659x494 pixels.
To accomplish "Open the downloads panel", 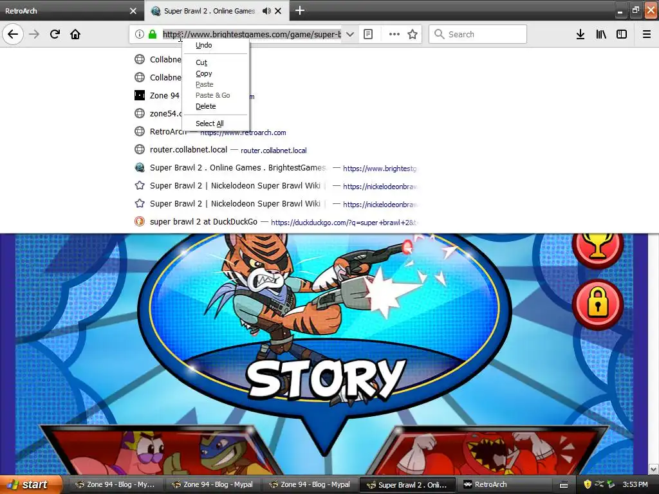I will pos(580,34).
